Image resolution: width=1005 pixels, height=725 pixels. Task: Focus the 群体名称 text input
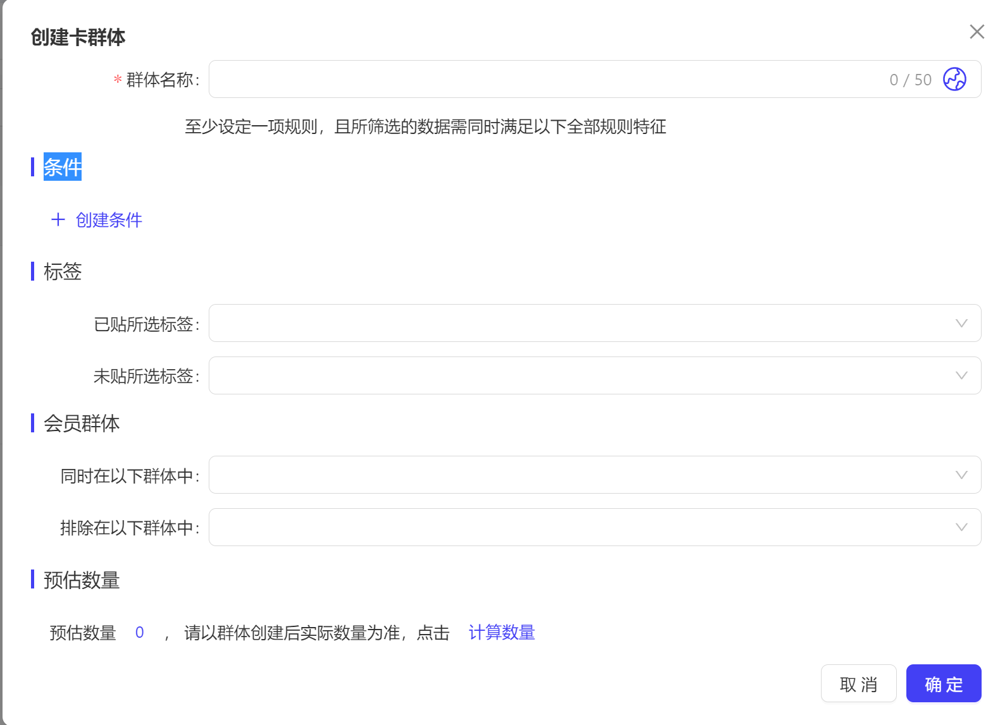pos(544,80)
